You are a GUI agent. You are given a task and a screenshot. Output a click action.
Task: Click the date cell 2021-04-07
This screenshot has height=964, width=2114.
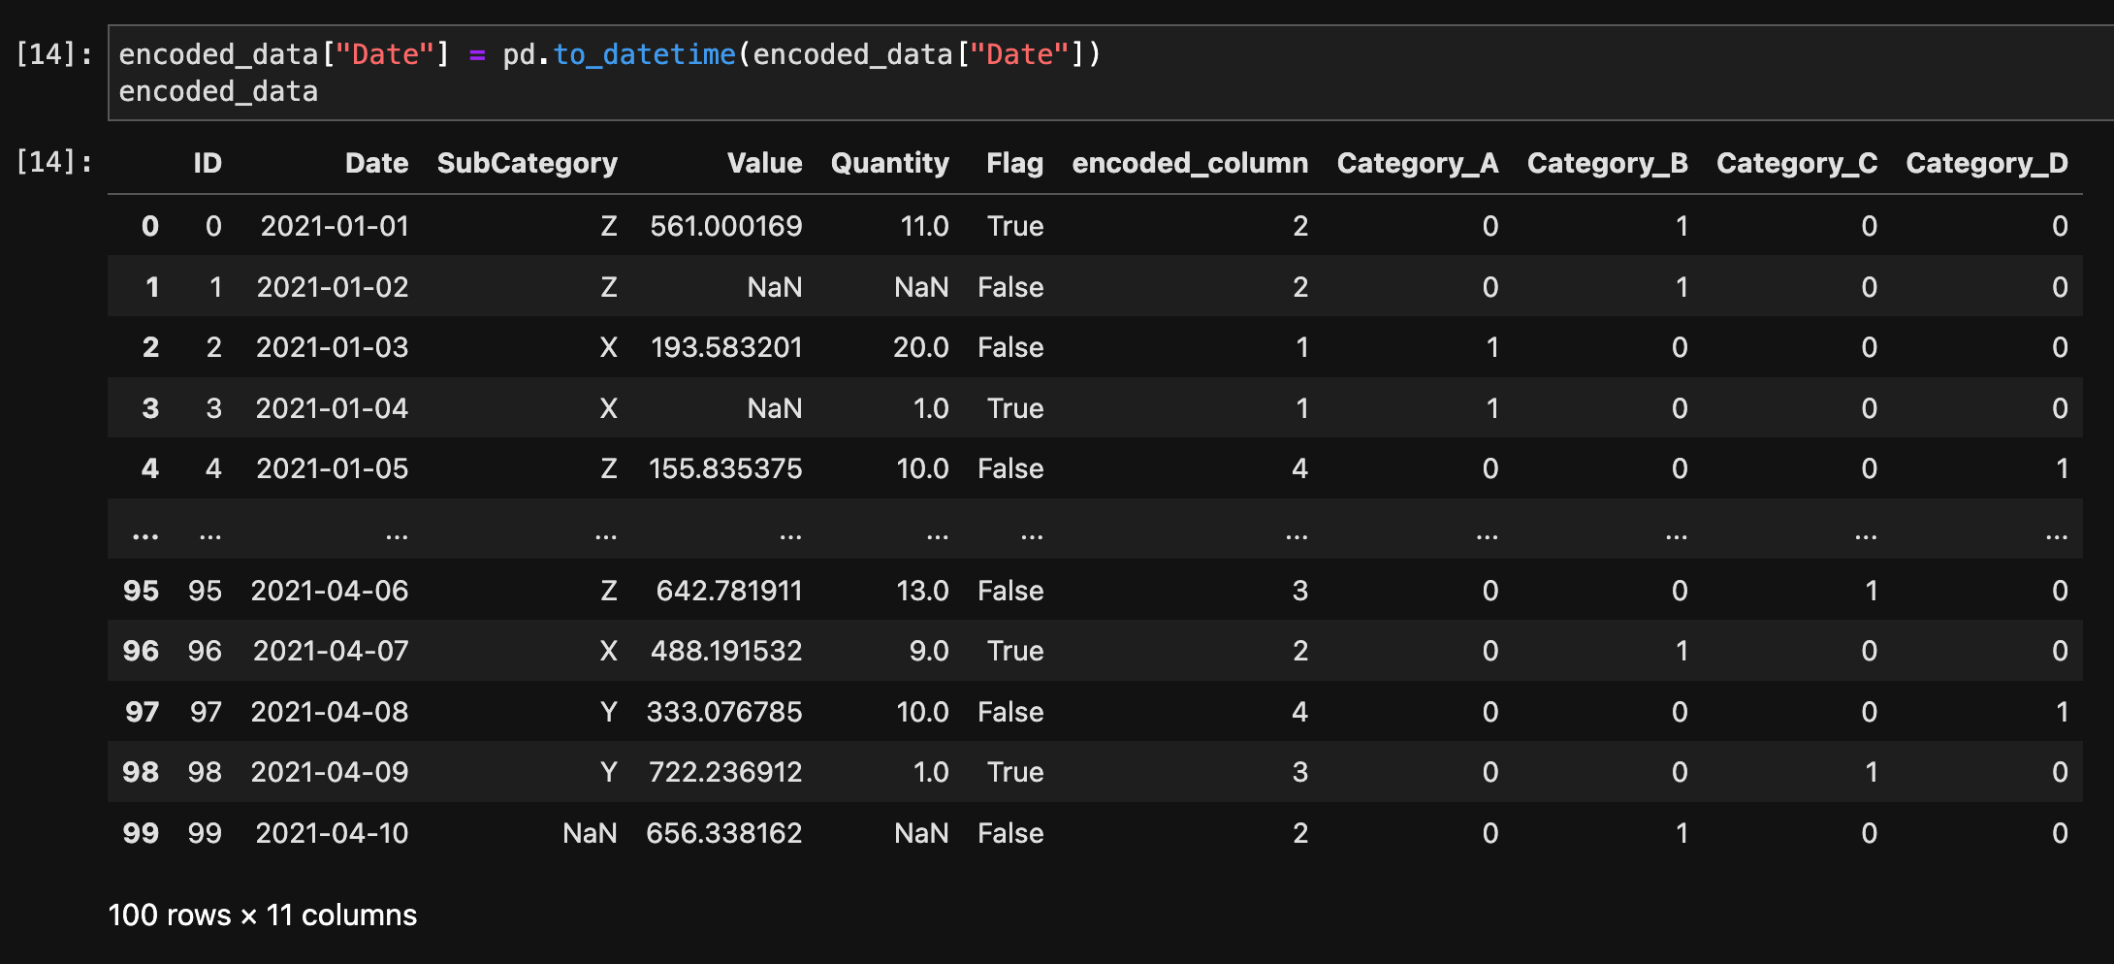pyautogui.click(x=331, y=651)
